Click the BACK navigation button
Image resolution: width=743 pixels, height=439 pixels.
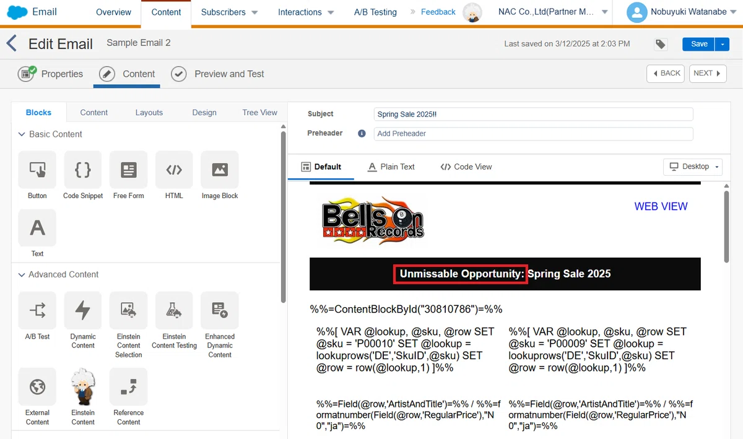pyautogui.click(x=666, y=74)
